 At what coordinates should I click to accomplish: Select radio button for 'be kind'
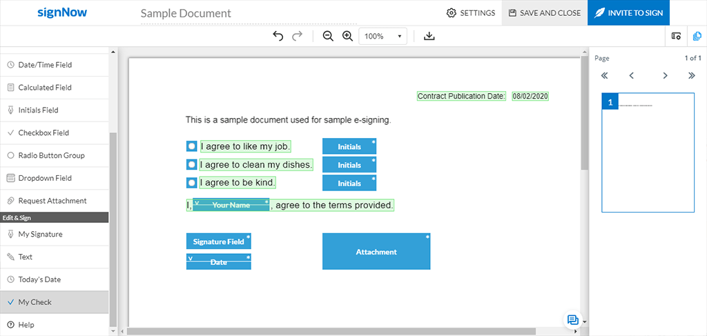coord(192,183)
